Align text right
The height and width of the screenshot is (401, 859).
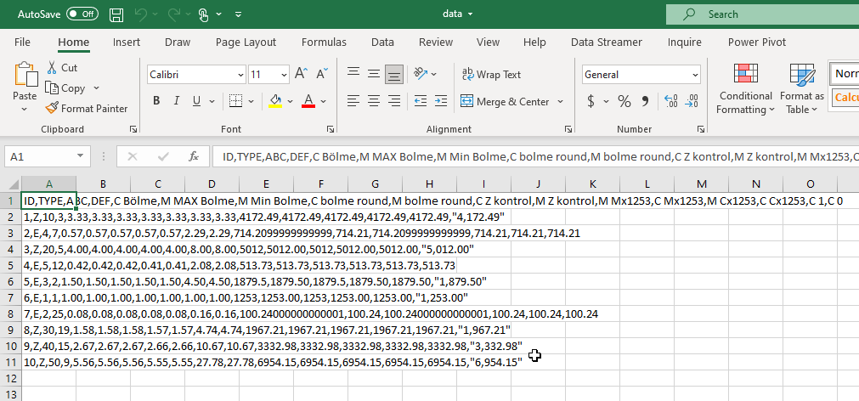[x=394, y=101]
